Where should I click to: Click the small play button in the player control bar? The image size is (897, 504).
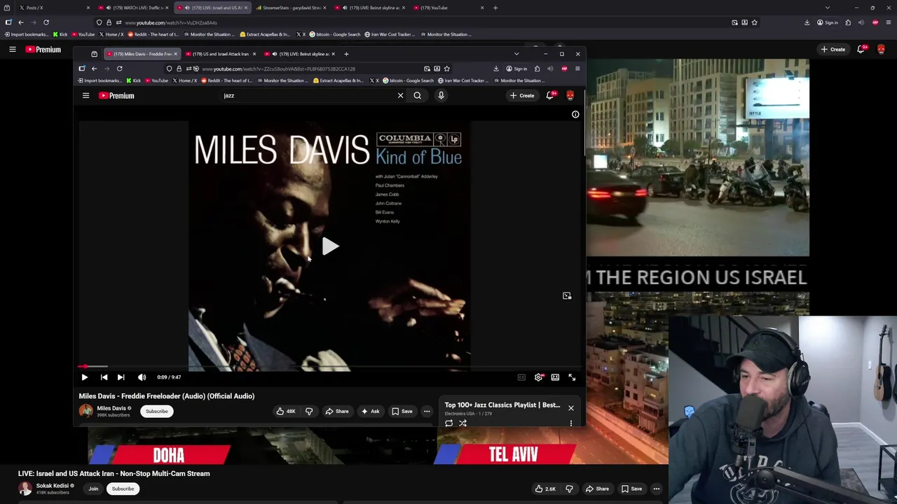[x=84, y=377]
